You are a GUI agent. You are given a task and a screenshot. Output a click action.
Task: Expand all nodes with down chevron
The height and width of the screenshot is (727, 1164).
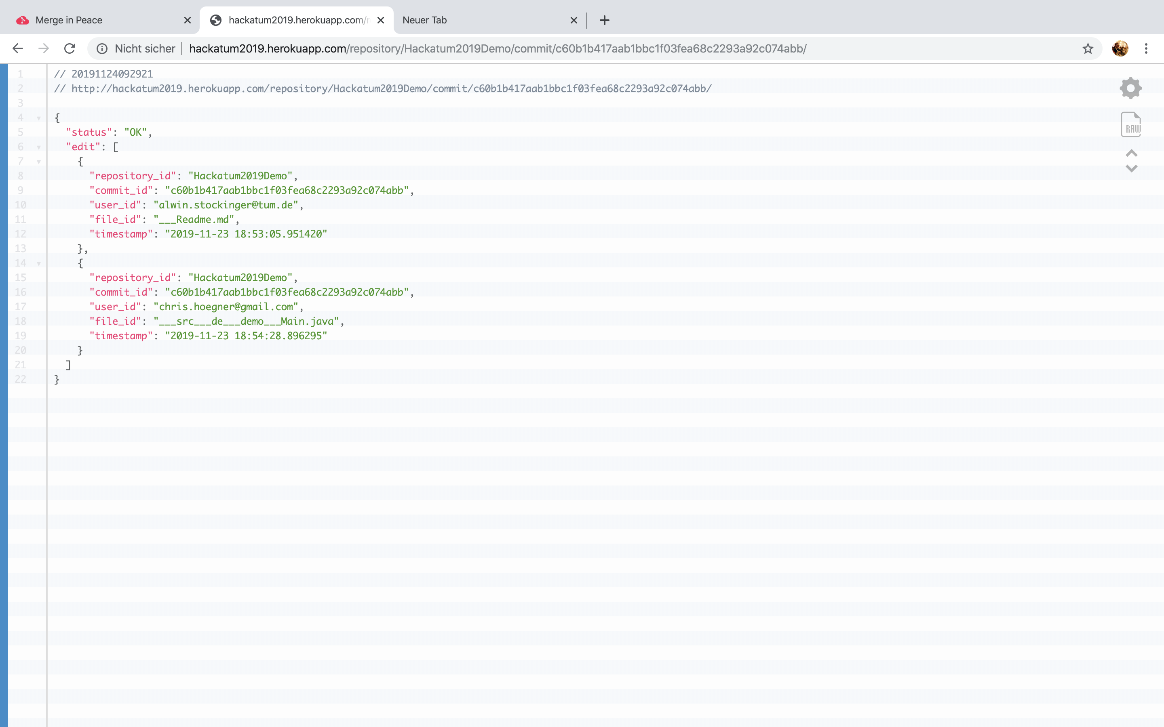coord(1131,168)
